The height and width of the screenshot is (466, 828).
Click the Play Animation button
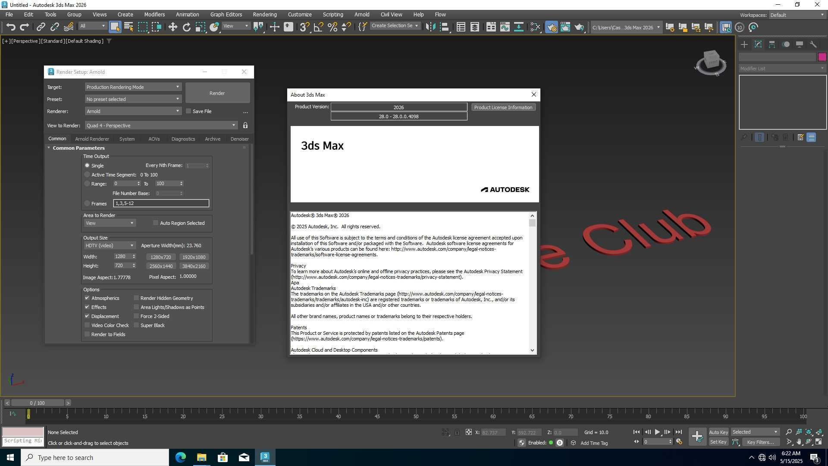657,432
